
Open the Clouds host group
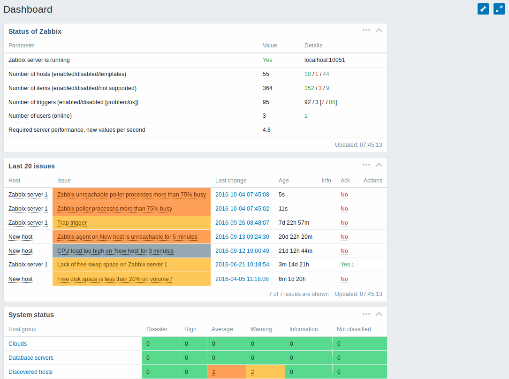(x=17, y=344)
